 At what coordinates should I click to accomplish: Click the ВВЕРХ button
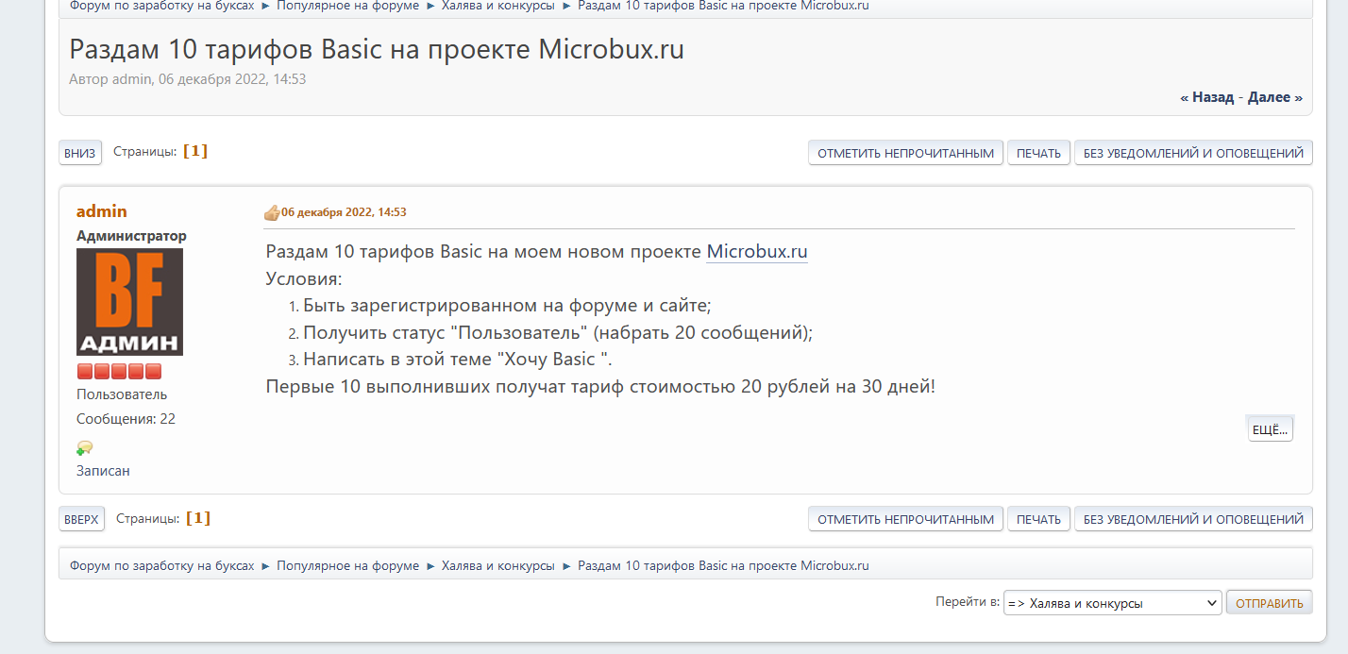(81, 519)
